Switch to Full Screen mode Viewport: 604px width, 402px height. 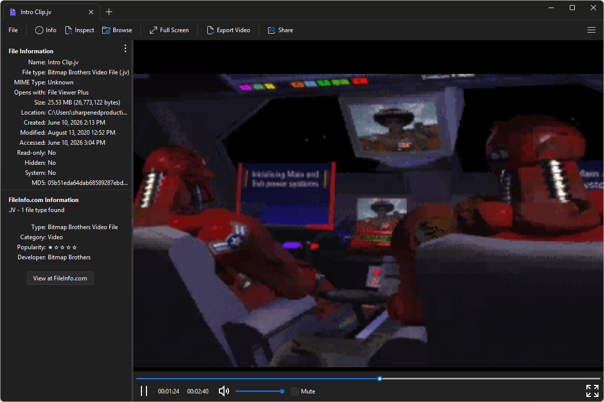tap(169, 30)
